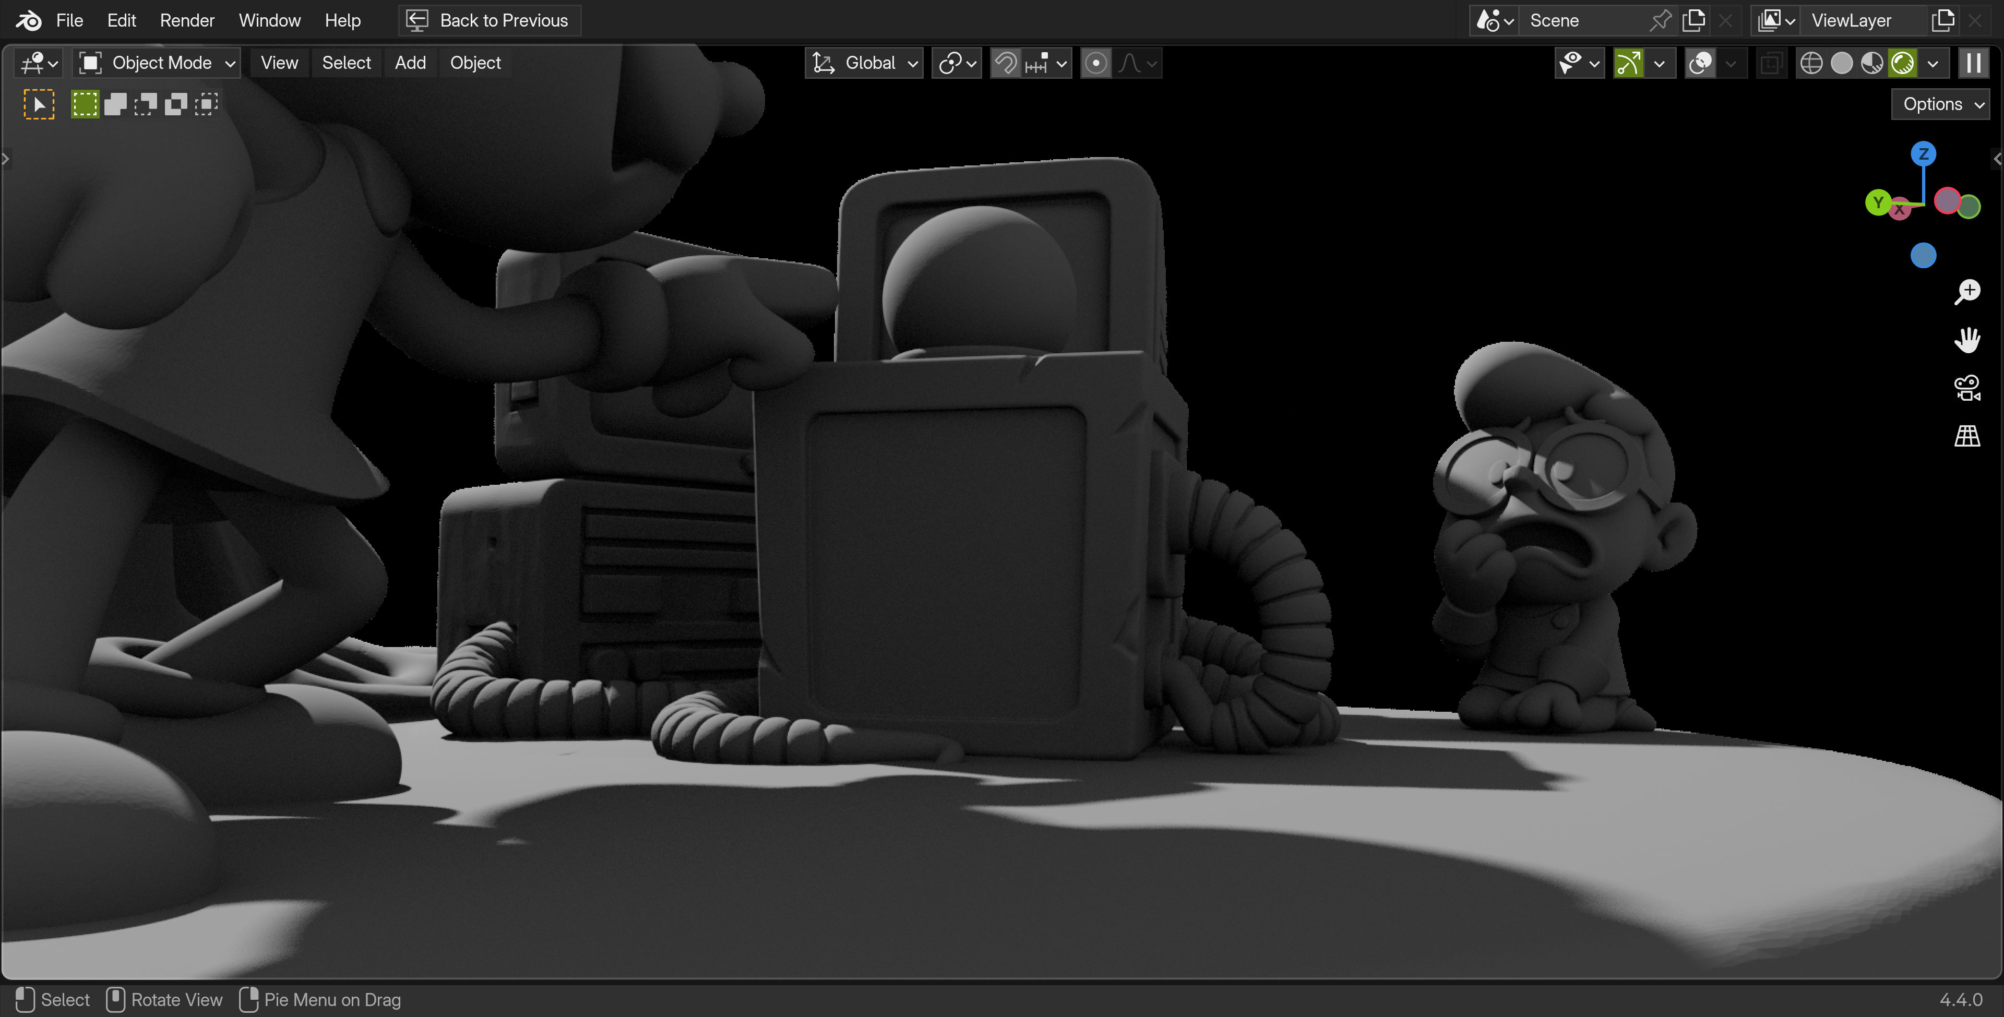This screenshot has width=2004, height=1017.
Task: Open the Object Mode dropdown
Action: tap(157, 63)
